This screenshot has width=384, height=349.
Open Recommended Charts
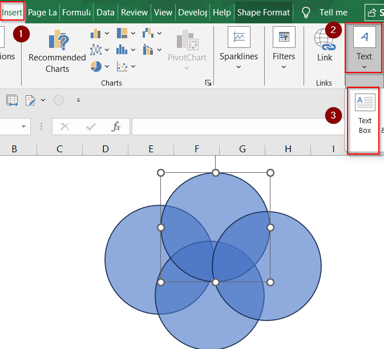click(x=57, y=51)
